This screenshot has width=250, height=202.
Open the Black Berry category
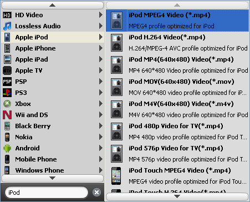click(x=53, y=126)
